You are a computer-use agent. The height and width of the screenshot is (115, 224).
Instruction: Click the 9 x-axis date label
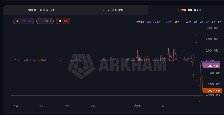[x=189, y=106]
